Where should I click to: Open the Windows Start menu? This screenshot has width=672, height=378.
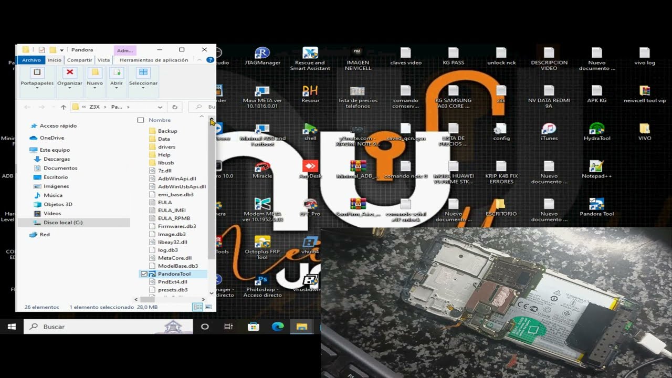(12, 327)
